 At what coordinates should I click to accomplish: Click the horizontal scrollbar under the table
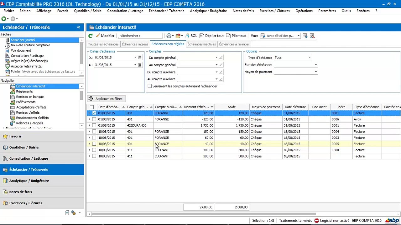point(203,214)
